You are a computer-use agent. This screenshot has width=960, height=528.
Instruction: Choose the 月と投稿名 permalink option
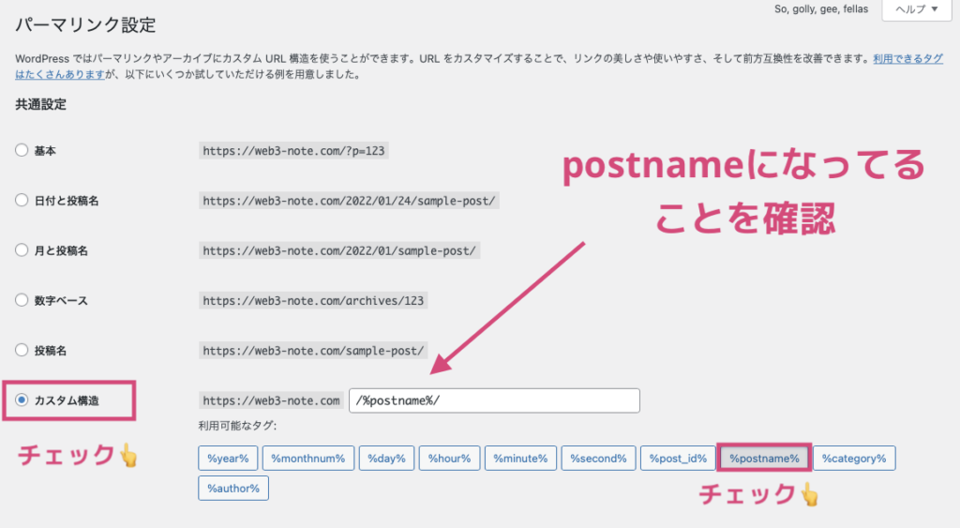pos(22,249)
